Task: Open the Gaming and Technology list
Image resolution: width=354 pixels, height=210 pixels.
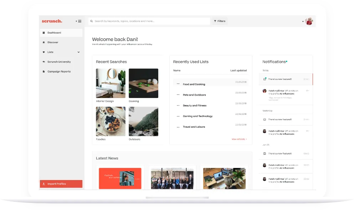Action: [x=198, y=116]
